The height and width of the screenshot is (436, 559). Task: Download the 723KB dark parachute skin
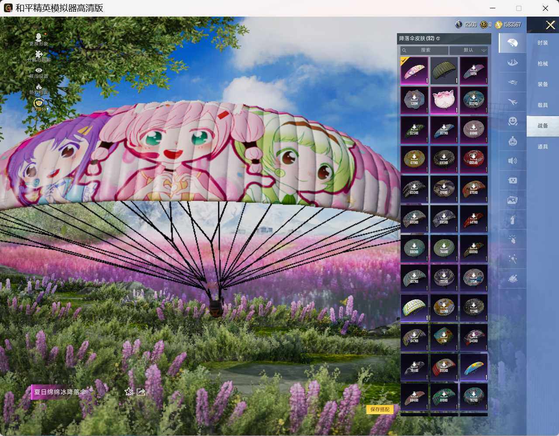(x=474, y=308)
